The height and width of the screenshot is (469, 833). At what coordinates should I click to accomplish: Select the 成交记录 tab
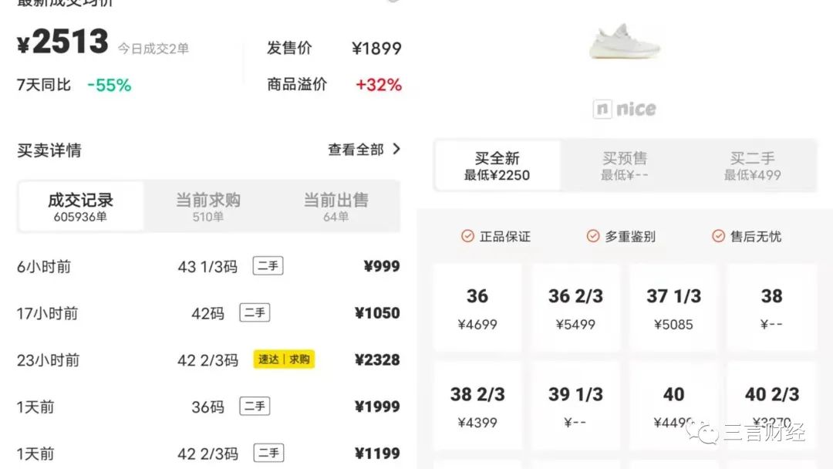pos(79,204)
